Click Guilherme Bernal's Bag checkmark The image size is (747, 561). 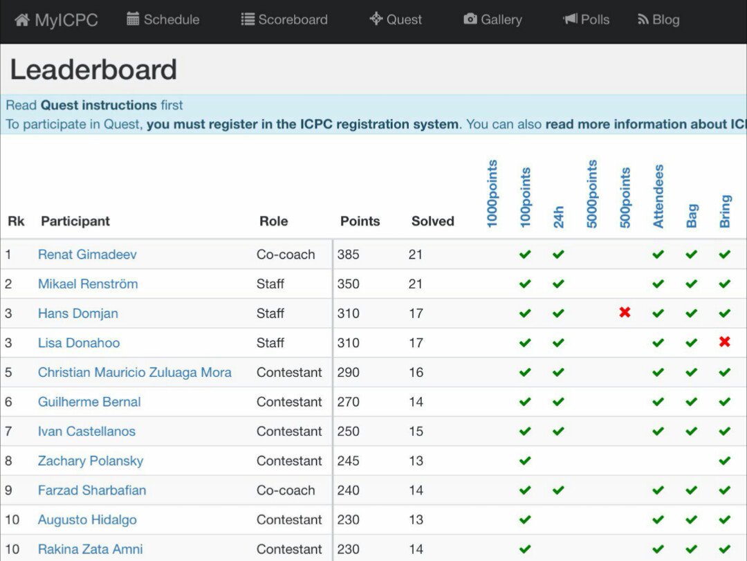(x=691, y=402)
